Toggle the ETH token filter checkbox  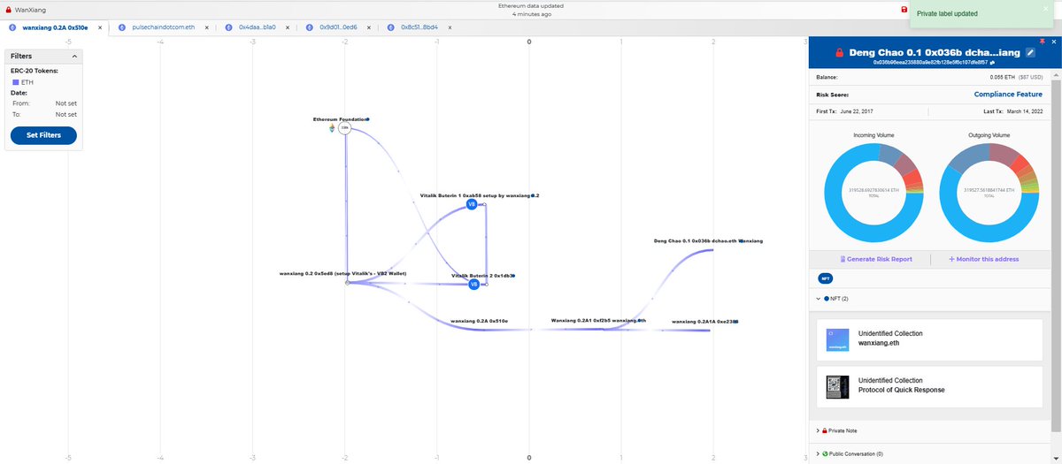[x=16, y=82]
